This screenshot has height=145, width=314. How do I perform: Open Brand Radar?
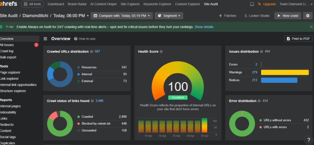tap(77, 4)
